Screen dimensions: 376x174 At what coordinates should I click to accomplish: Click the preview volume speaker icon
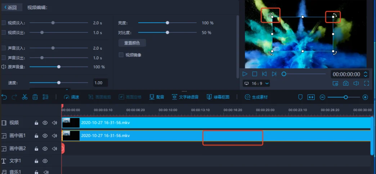click(x=356, y=83)
